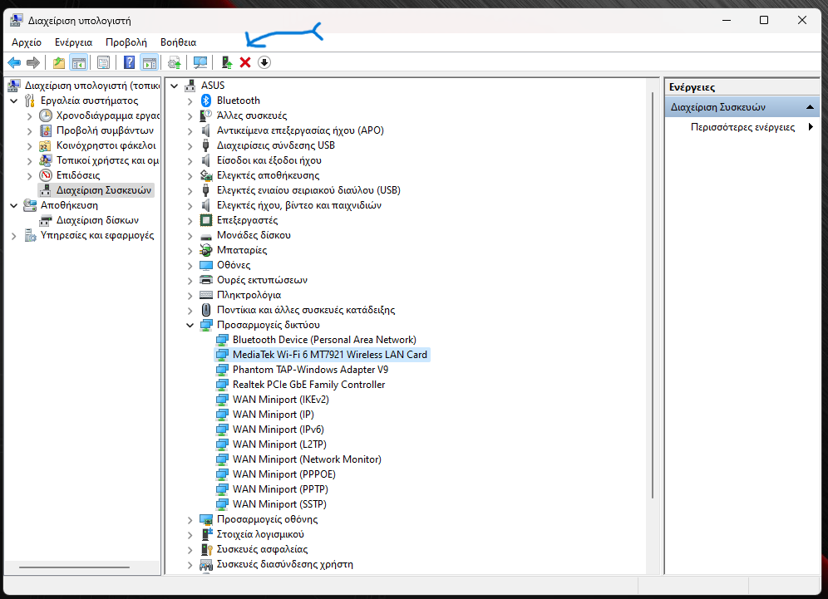Screen dimensions: 828x599
Task: Toggle the Show/Hide Console Tree toolbar icon
Action: pyautogui.click(x=79, y=63)
